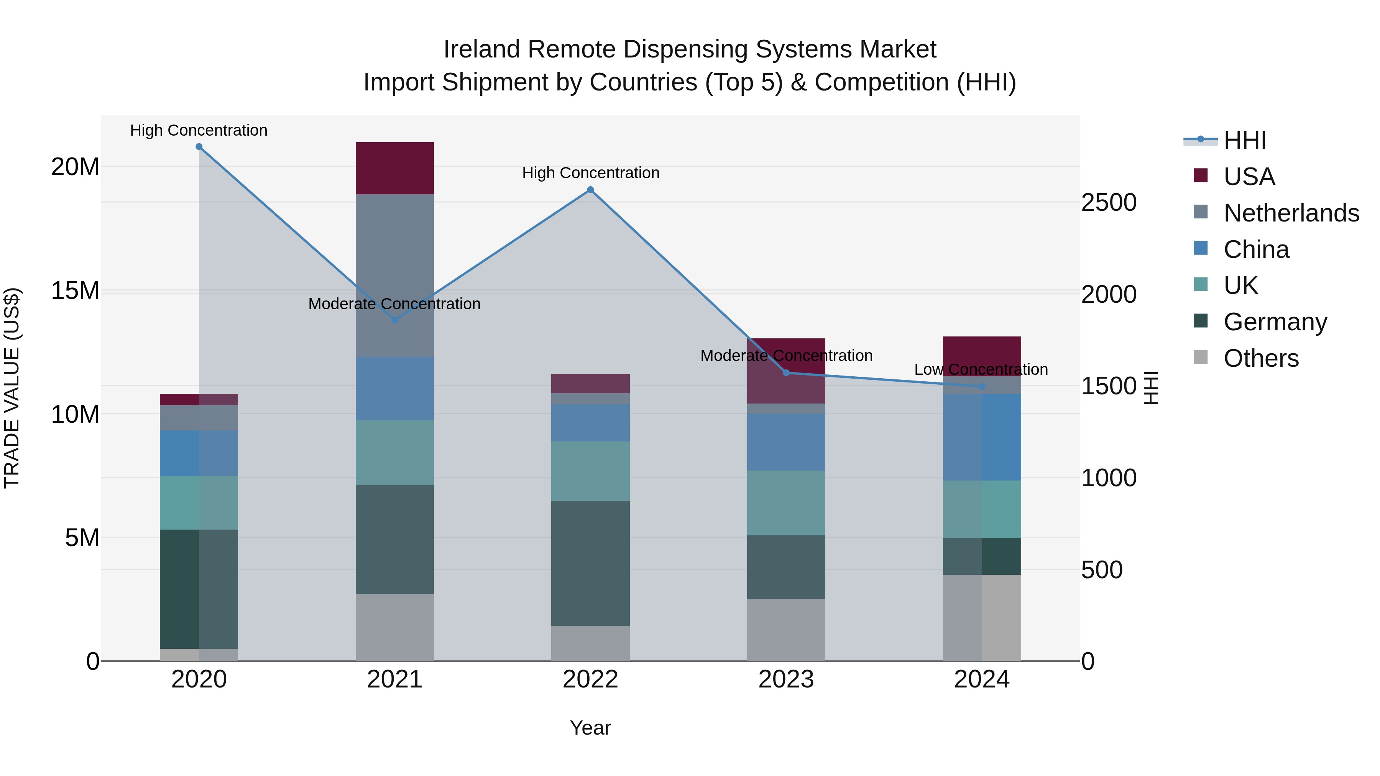This screenshot has height=776, width=1380.
Task: Click the Germany segment of 2022 bar
Action: pyautogui.click(x=590, y=563)
